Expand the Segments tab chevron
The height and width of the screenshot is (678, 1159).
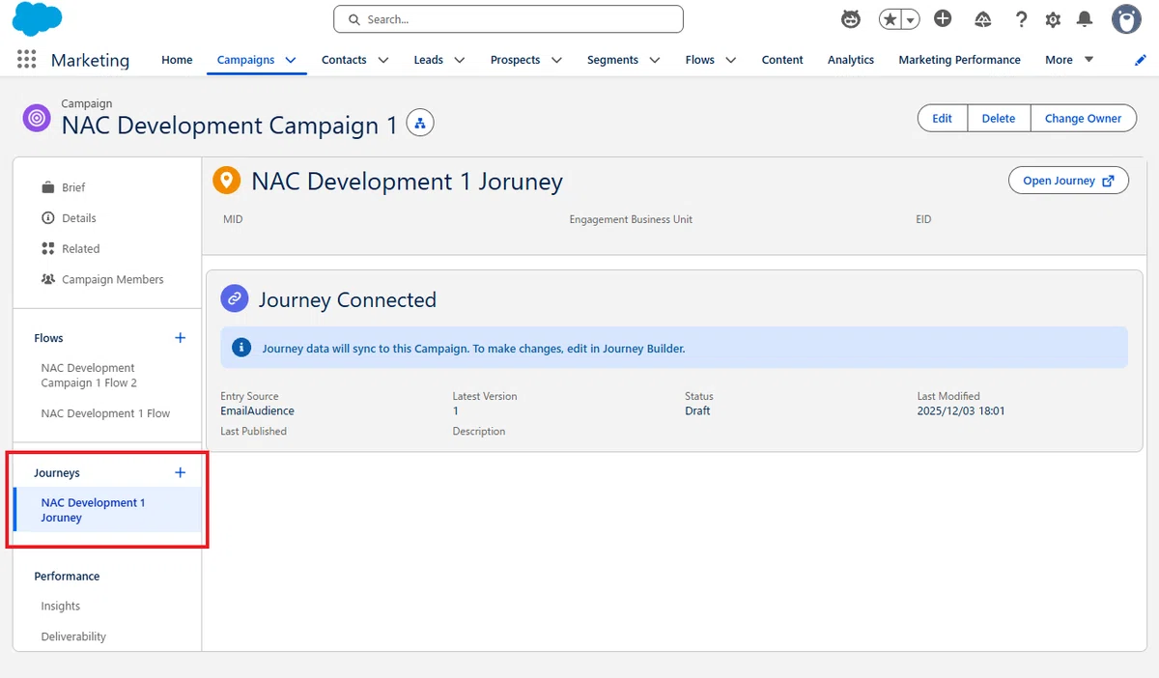[655, 60]
